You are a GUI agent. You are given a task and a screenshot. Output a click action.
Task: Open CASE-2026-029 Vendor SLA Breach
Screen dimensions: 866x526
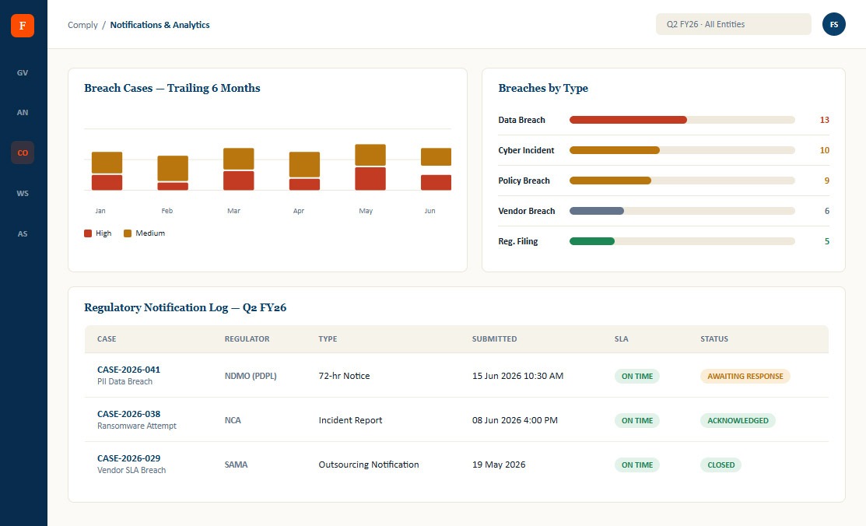click(131, 464)
